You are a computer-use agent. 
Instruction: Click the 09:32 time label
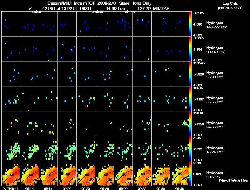point(142,188)
